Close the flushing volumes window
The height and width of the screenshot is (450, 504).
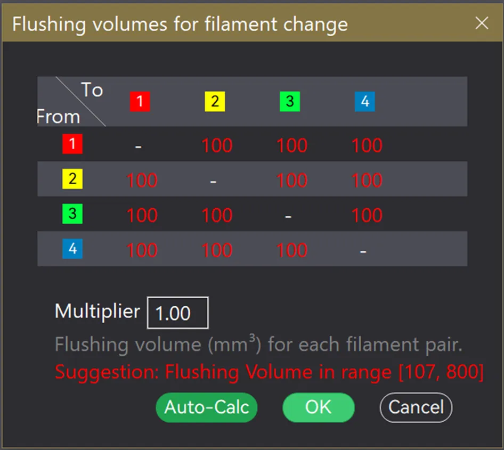[x=482, y=23]
